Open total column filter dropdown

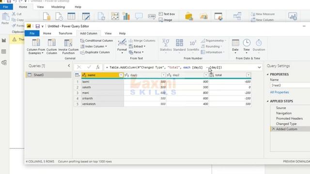pyautogui.click(x=248, y=75)
